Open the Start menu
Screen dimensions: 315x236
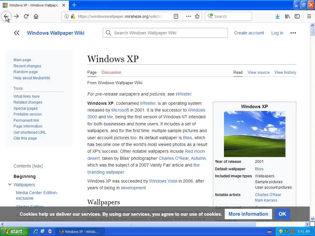click(15, 232)
